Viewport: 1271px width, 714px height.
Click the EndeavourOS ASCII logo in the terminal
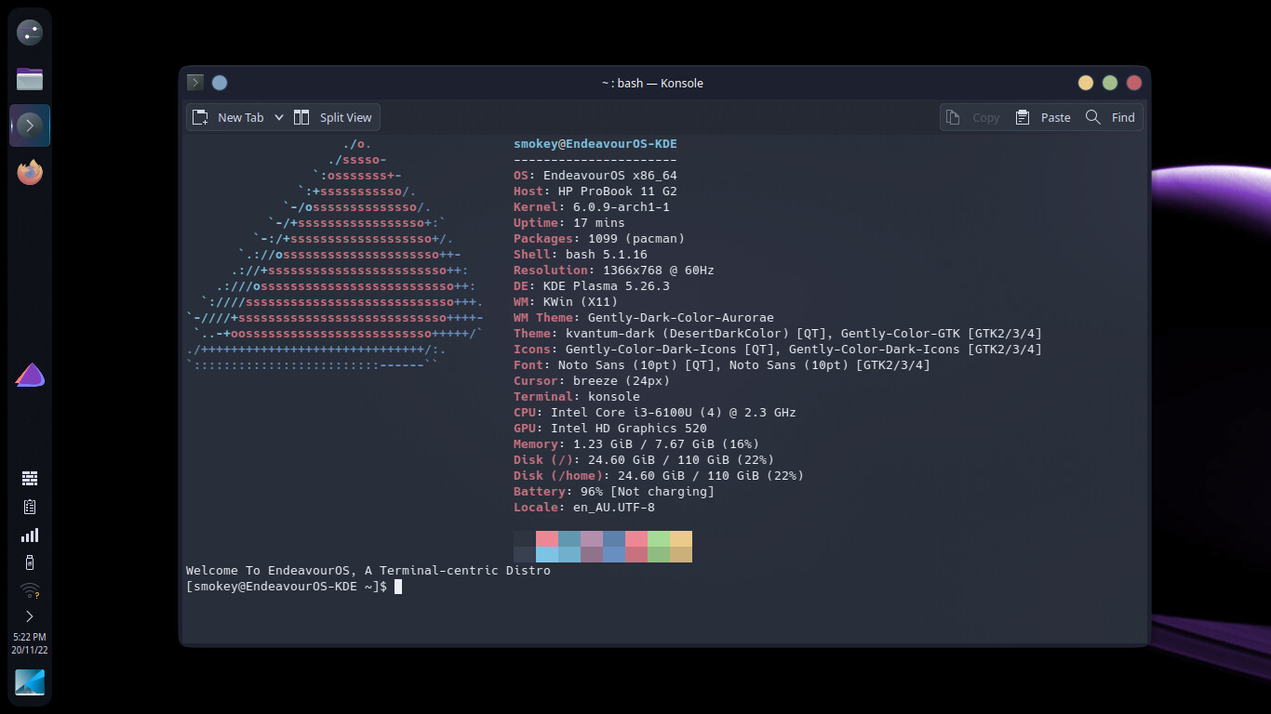(335, 255)
